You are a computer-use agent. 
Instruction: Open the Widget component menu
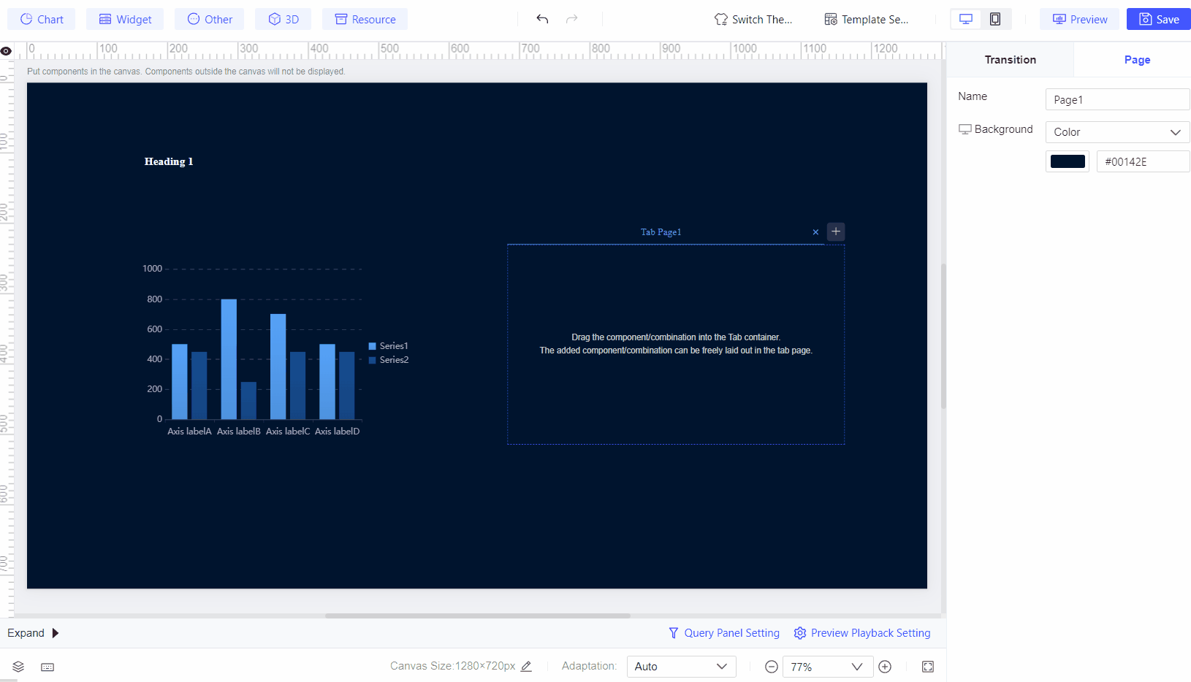(125, 19)
